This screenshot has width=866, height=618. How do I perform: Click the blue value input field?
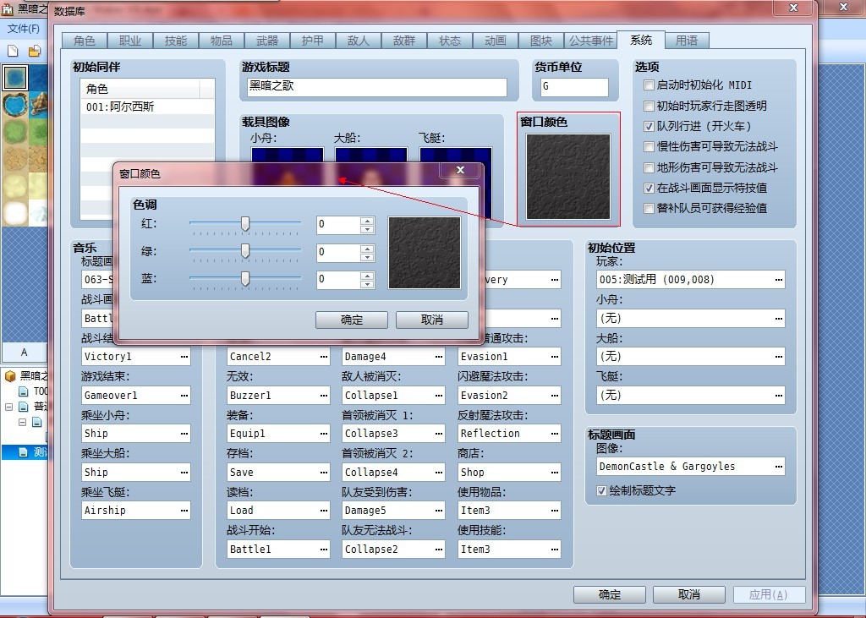[338, 280]
